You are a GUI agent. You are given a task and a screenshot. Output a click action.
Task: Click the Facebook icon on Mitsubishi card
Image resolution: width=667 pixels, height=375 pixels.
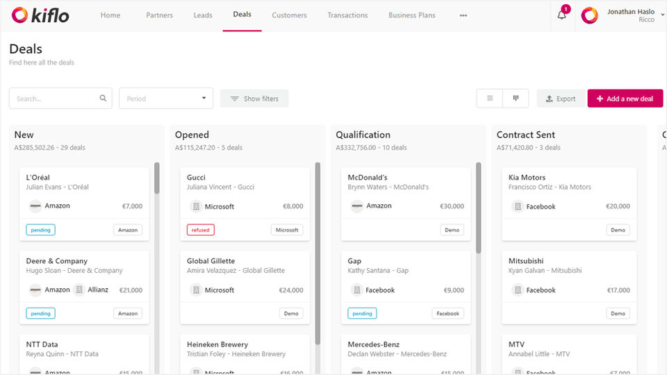pos(517,290)
